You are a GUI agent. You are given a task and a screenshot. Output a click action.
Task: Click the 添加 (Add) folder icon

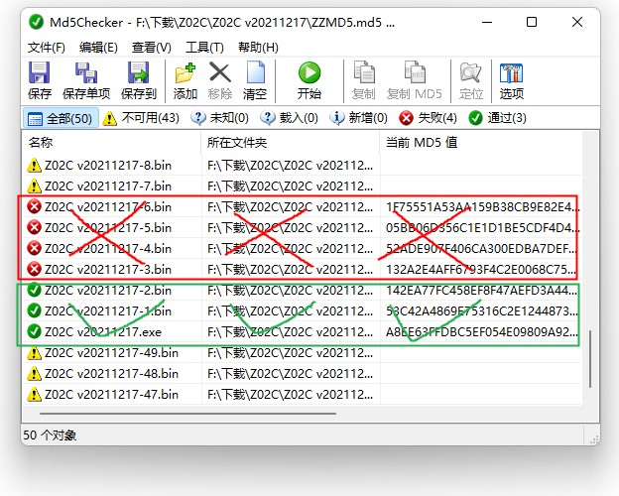pos(186,79)
